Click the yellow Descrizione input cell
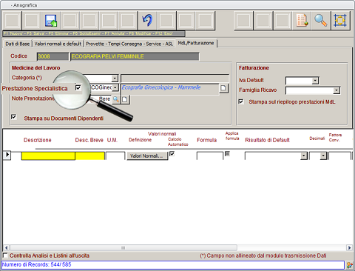 48,156
